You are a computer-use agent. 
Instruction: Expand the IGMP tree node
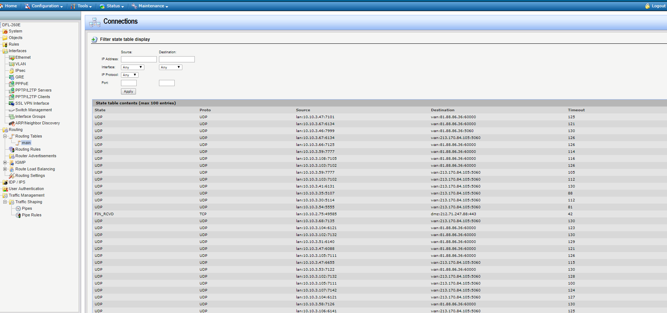5,163
